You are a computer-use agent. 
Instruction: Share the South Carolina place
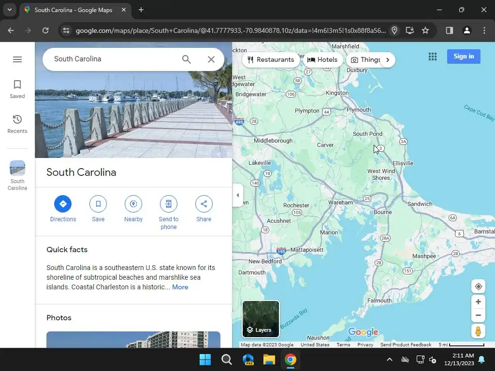click(204, 209)
